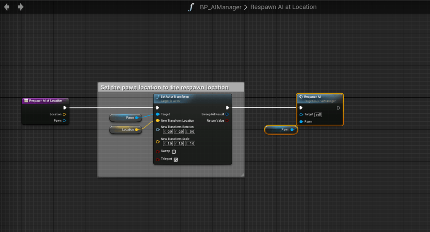Select the Location variable getter node
This screenshot has height=232, width=430.
(x=124, y=130)
